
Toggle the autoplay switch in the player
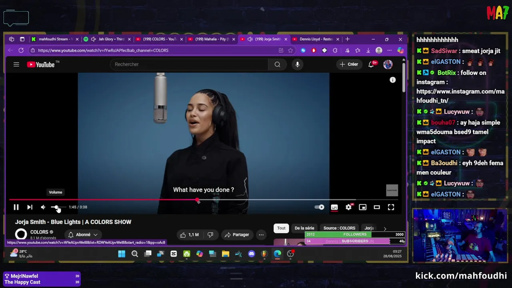tap(319, 207)
